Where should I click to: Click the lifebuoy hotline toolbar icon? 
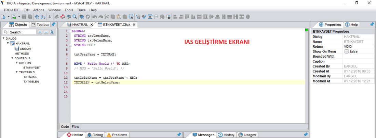point(63,17)
